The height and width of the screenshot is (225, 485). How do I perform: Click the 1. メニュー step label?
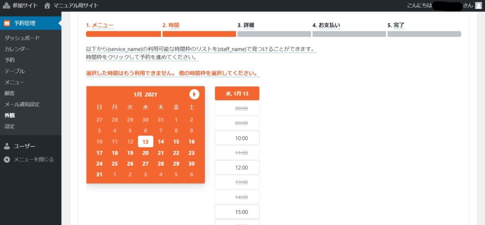99,25
